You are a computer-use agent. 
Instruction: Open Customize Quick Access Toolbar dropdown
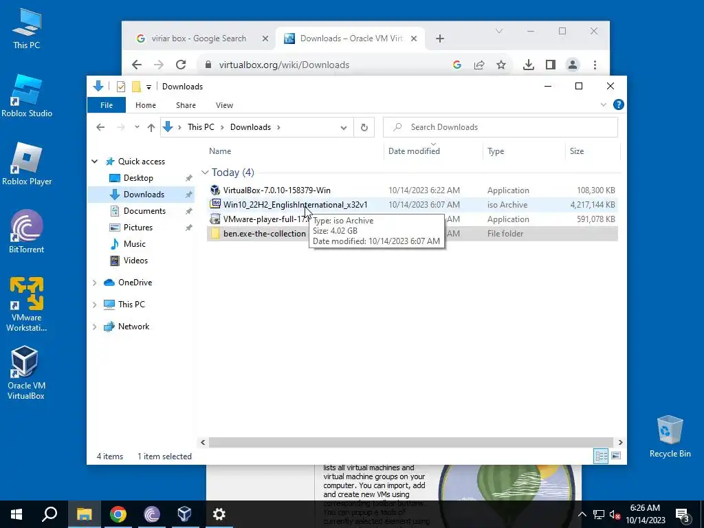148,87
